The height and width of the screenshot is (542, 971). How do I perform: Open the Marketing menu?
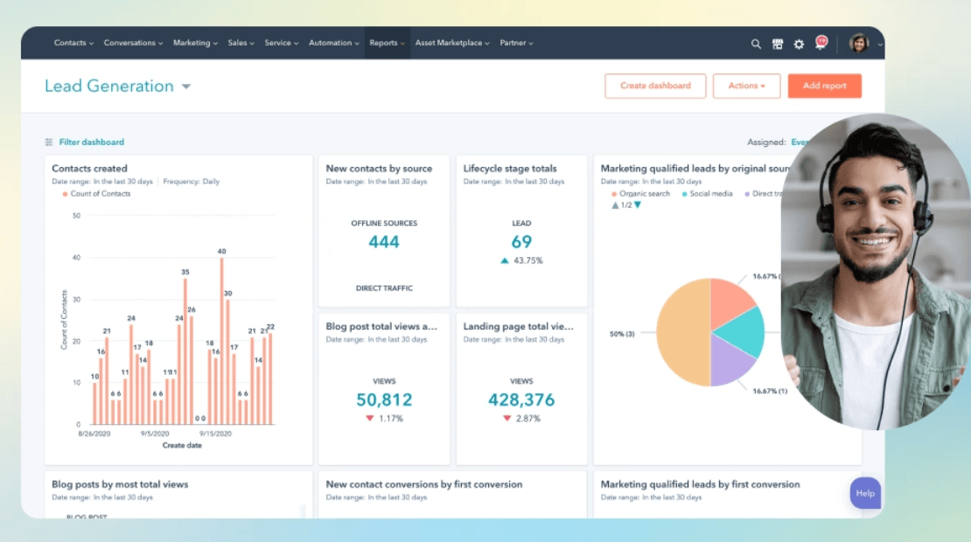coord(195,43)
